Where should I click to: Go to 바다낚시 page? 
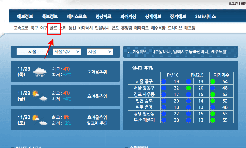tap(85, 28)
